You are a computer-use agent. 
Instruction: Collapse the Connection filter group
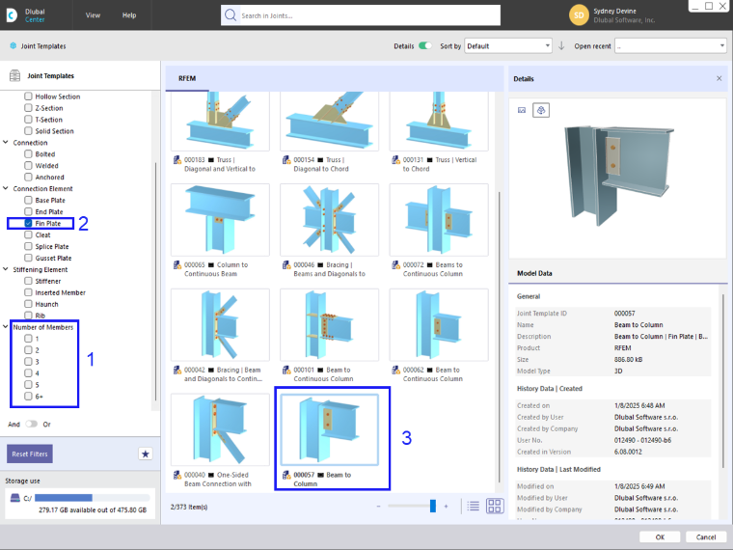click(x=6, y=142)
